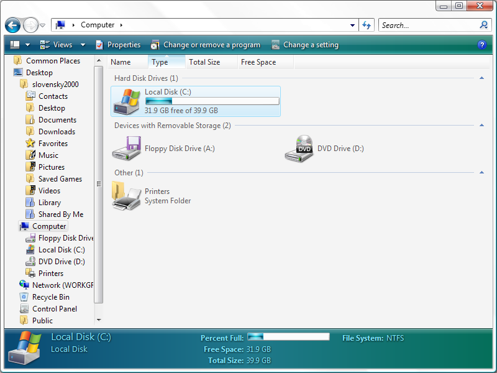
Task: Open the Organize layout dropdown arrow
Action: coord(27,45)
